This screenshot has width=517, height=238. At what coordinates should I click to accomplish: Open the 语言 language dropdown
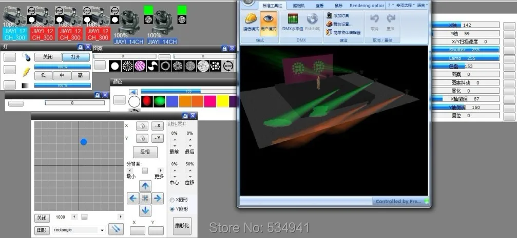click(422, 5)
